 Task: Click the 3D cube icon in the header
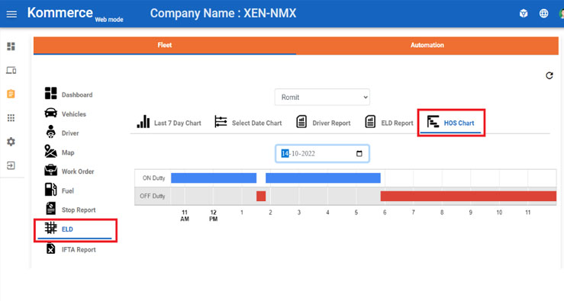point(524,14)
